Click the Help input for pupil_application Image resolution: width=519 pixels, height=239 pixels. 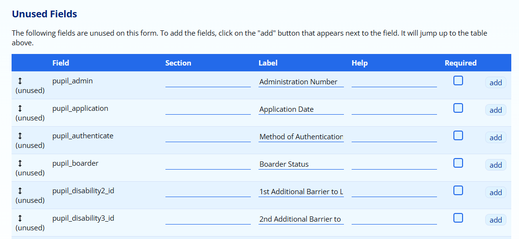tap(394, 109)
